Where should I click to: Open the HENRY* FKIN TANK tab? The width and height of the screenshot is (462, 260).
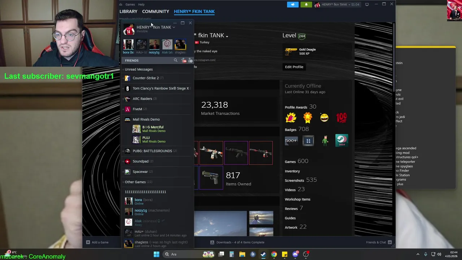tap(194, 12)
